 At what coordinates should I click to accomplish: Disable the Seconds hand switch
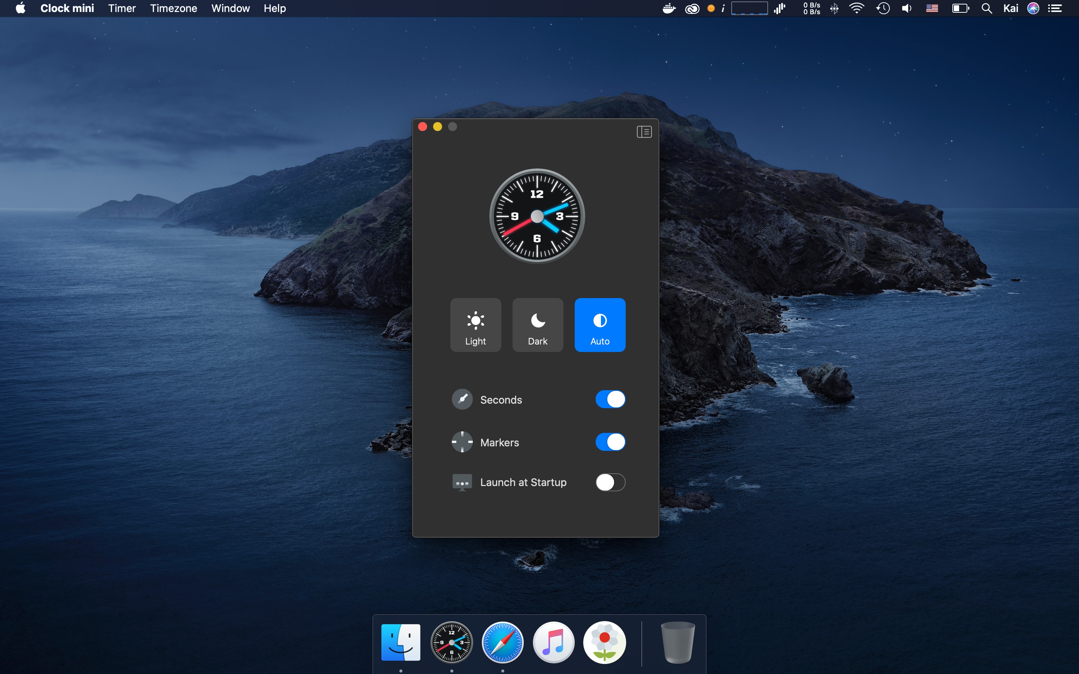point(610,400)
